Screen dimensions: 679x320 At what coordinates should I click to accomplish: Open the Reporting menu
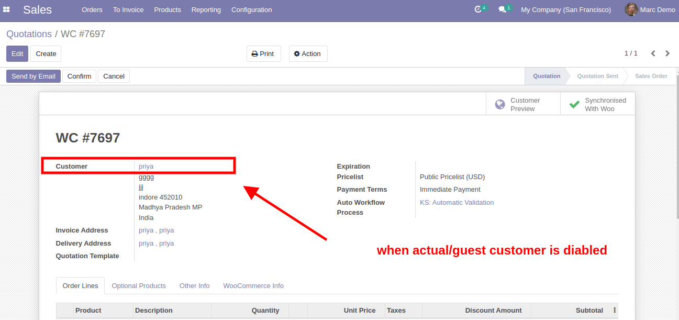[206, 9]
